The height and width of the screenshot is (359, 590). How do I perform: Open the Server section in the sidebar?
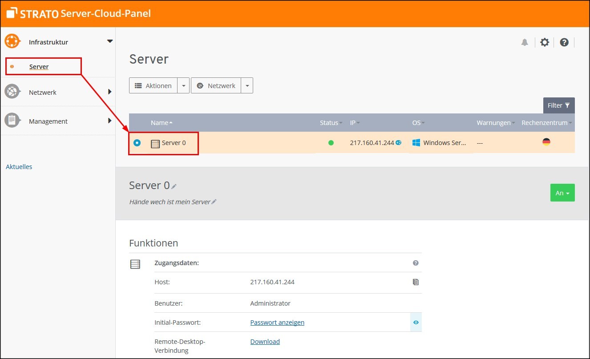[39, 66]
